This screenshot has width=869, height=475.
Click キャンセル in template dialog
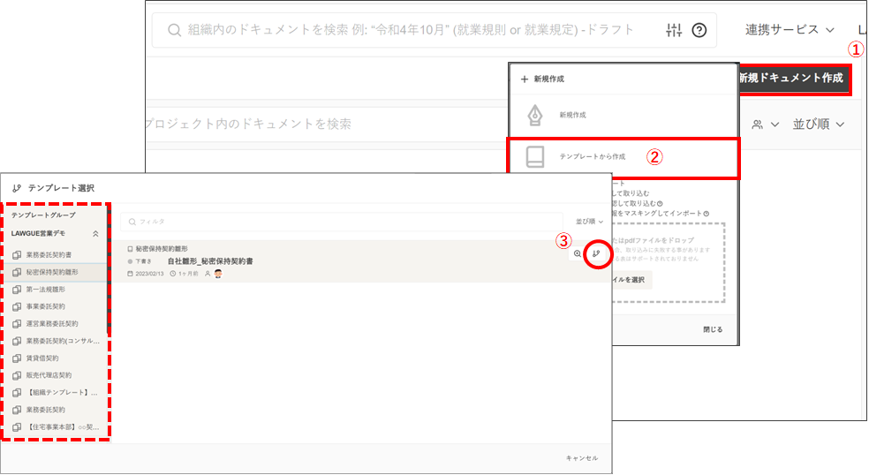tap(581, 458)
